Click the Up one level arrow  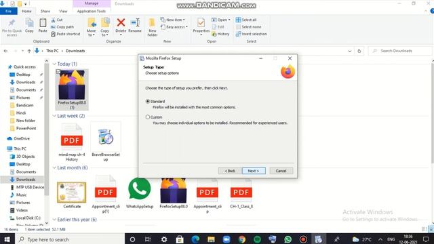click(x=29, y=51)
